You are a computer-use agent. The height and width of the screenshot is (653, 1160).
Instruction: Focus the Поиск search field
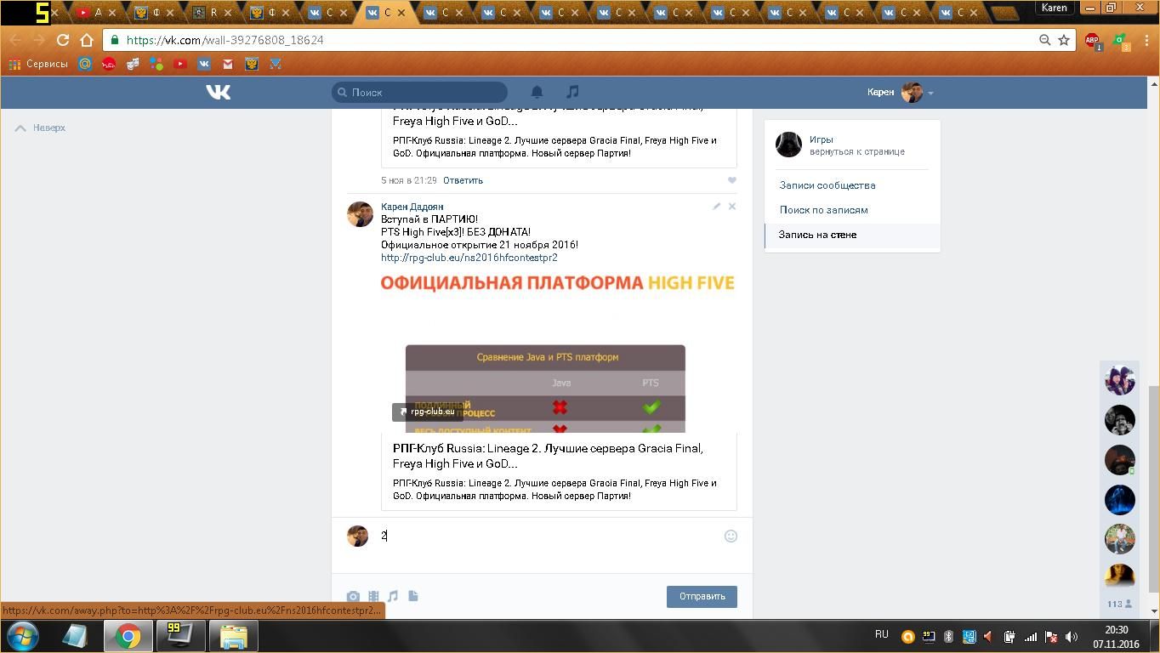click(420, 92)
